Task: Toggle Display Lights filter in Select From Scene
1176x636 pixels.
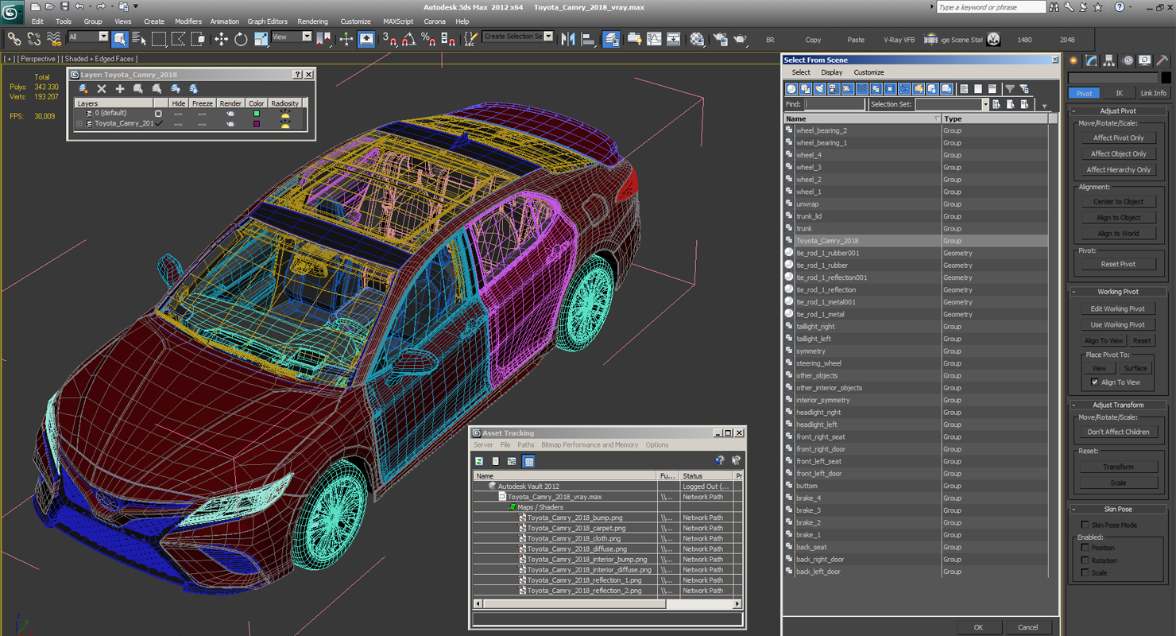Action: [x=819, y=89]
